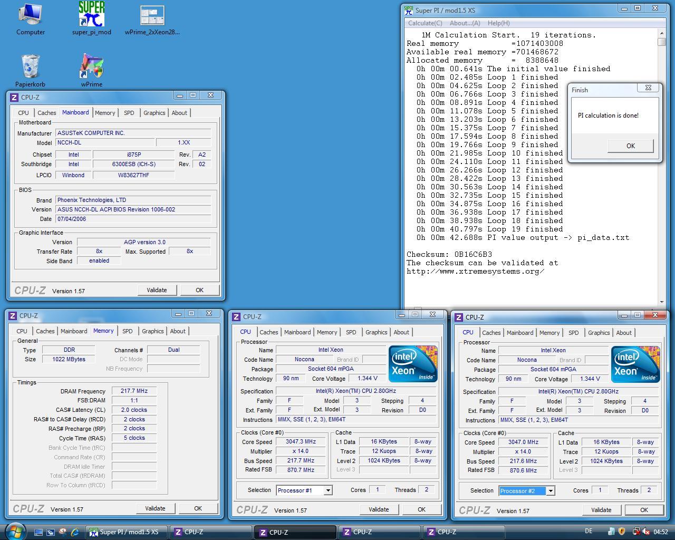Select the wPrime desktop shortcut
Image resolution: width=675 pixels, height=540 pixels.
click(92, 71)
